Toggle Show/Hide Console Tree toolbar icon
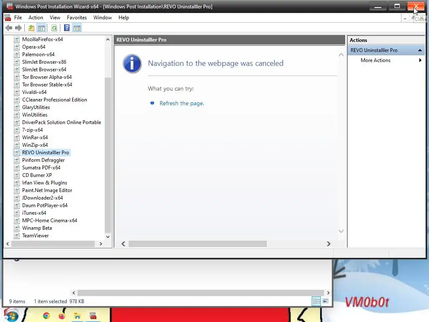Screen dimensions: 429x322 tap(41, 28)
